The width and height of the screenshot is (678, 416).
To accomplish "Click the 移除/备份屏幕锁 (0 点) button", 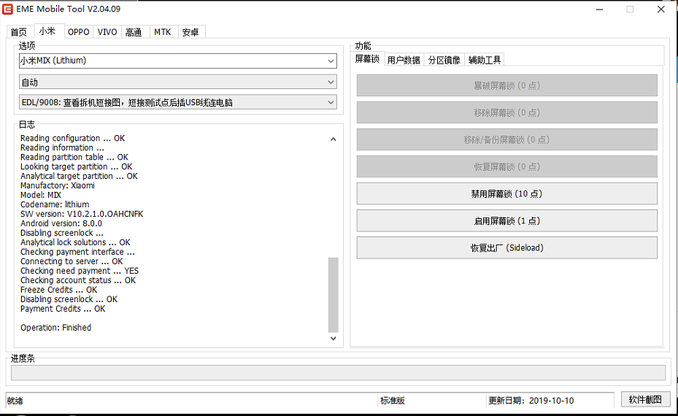I will click(506, 139).
